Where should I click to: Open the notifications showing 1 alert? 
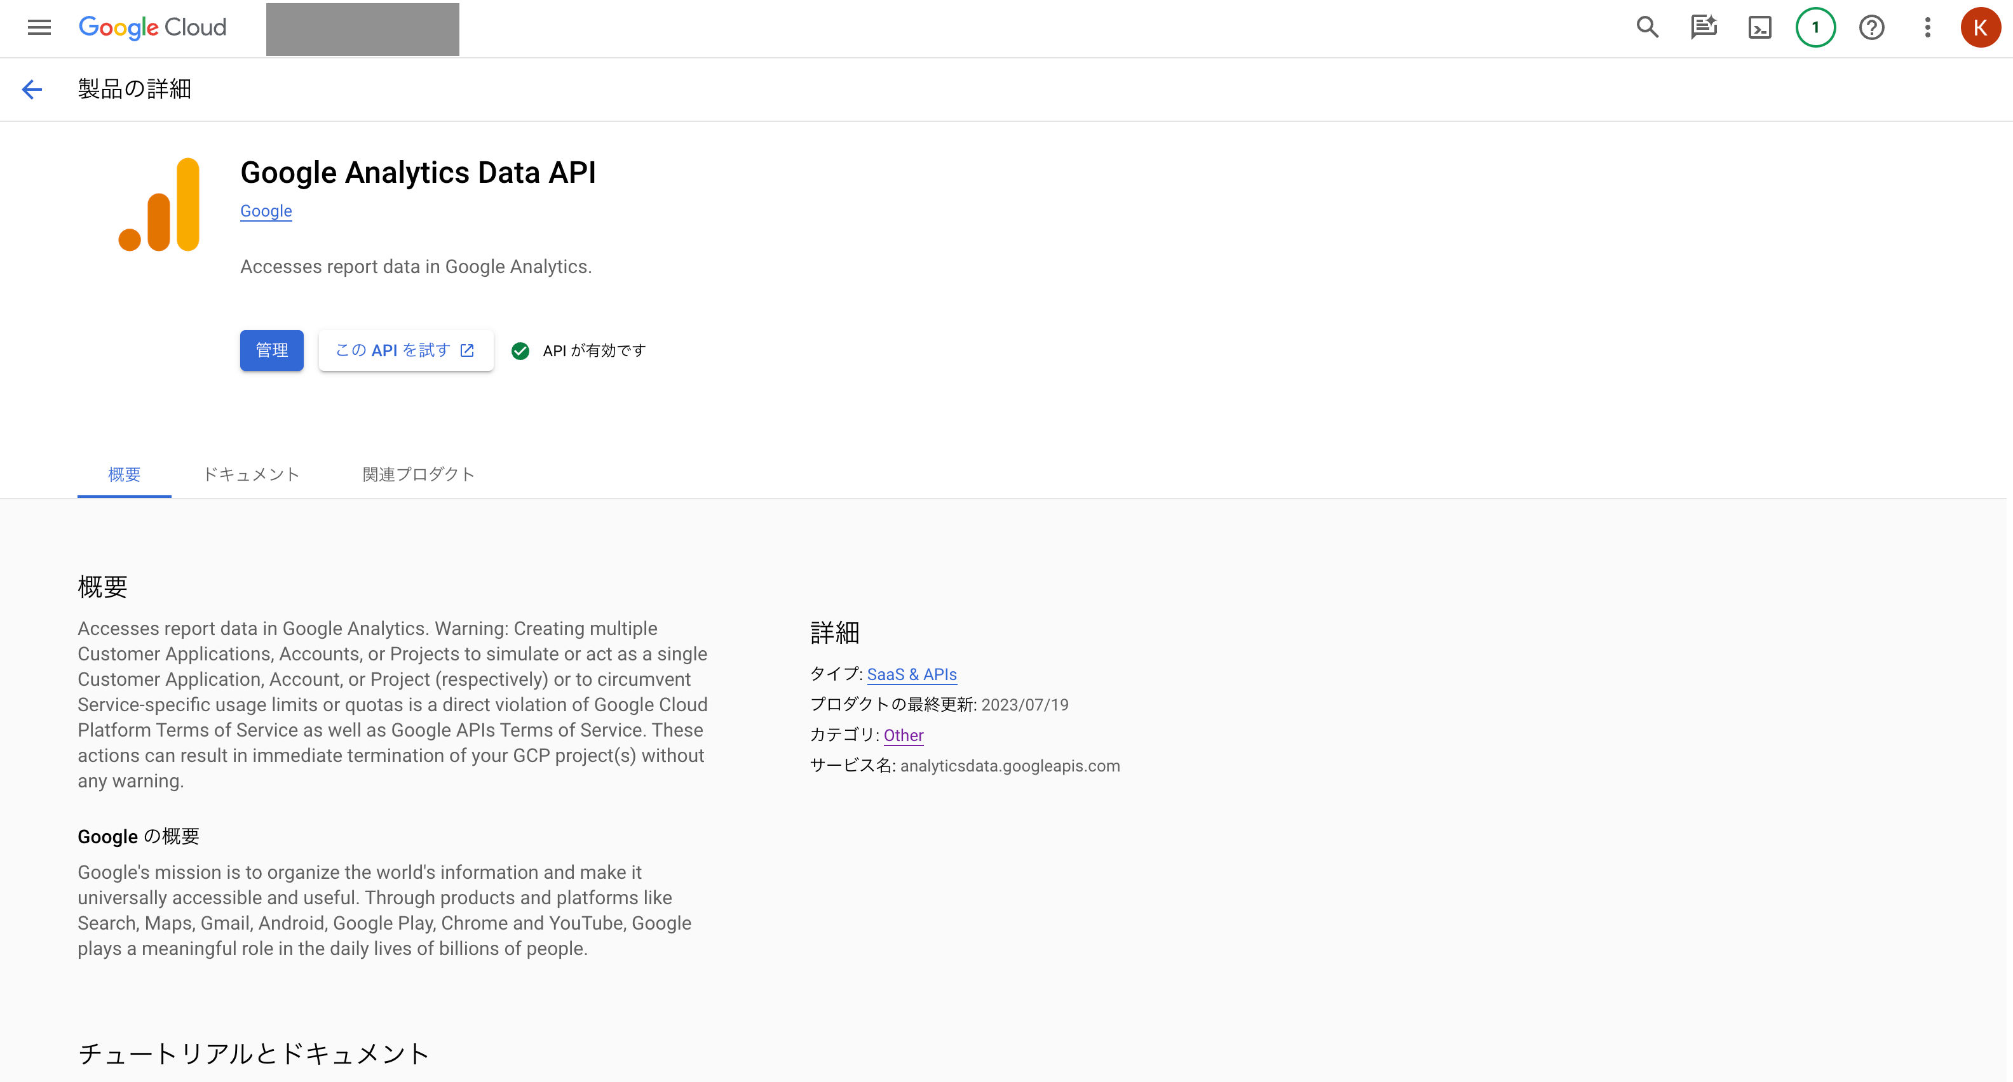pyautogui.click(x=1815, y=27)
